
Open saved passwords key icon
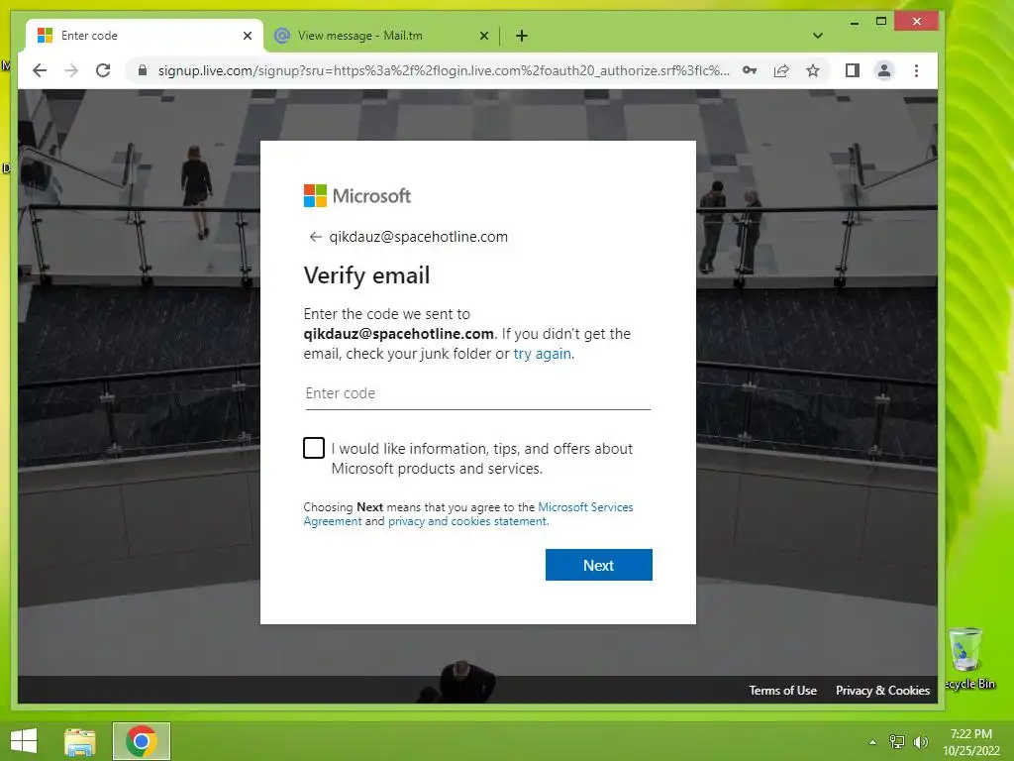point(750,70)
